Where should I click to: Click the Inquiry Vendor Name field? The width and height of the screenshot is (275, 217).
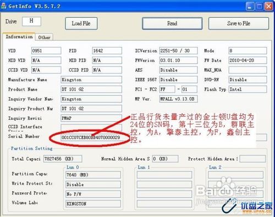(x=91, y=99)
